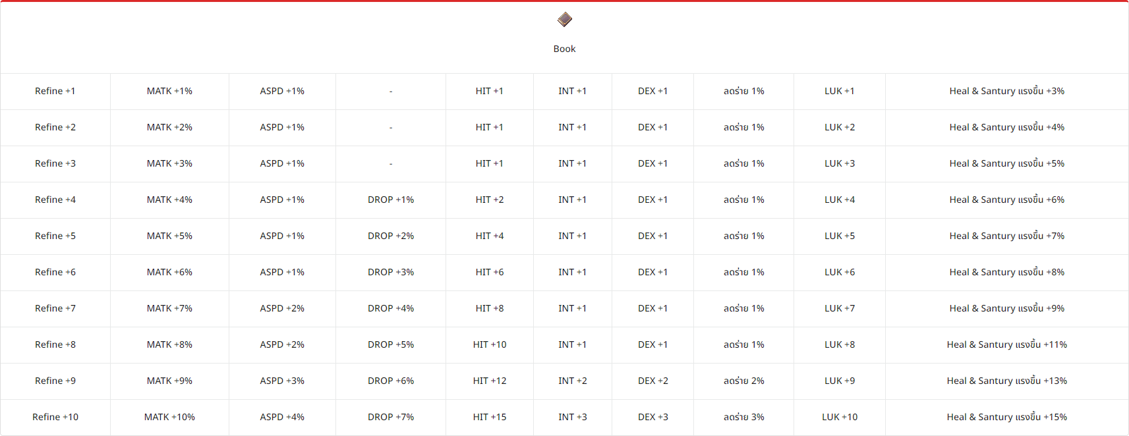Screen dimensions: 1129x436
Task: Select the Refine +1 row header cell
Action: click(x=55, y=91)
